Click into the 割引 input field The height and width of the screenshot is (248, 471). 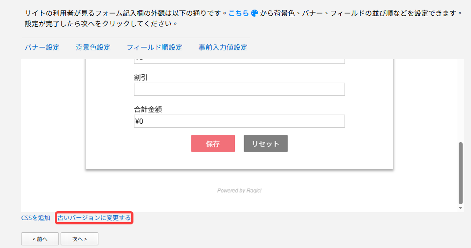point(239,89)
